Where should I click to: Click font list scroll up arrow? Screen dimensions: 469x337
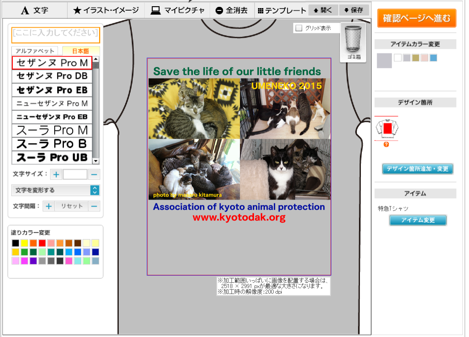[x=96, y=59]
